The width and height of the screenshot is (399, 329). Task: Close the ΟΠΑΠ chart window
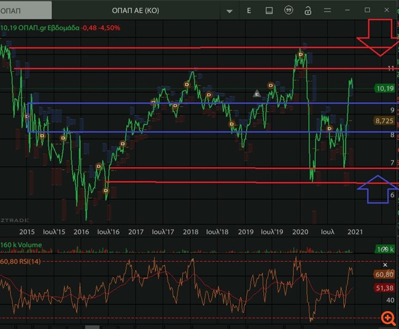point(387,10)
